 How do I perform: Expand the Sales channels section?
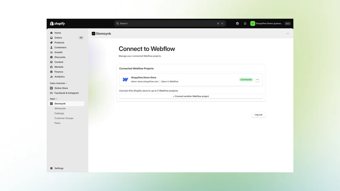(x=59, y=83)
